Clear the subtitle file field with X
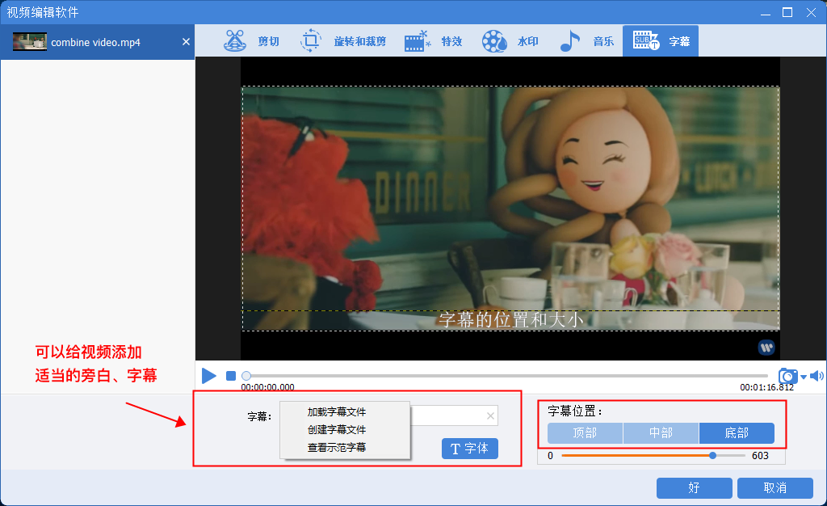Screen dimensions: 827x506 [x=490, y=415]
